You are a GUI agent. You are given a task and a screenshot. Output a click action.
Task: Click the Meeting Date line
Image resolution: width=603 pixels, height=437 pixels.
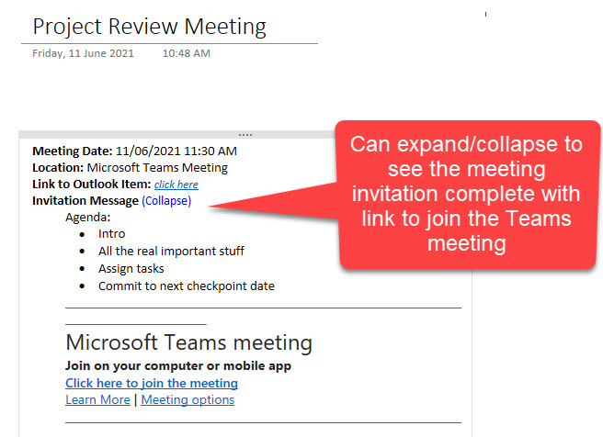(134, 151)
